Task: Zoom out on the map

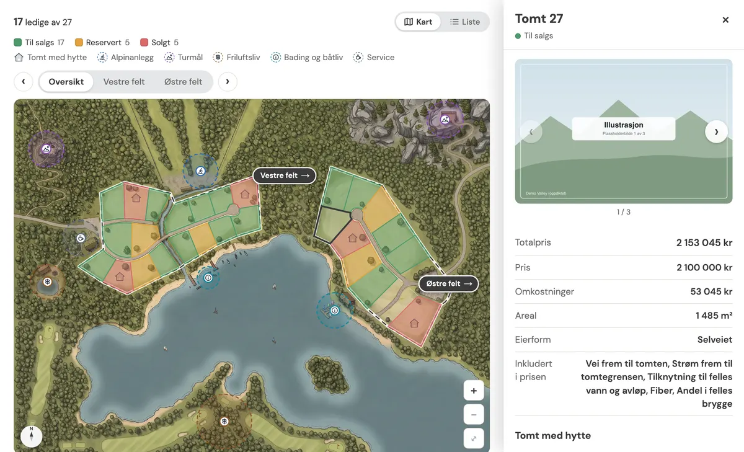Action: (x=474, y=415)
